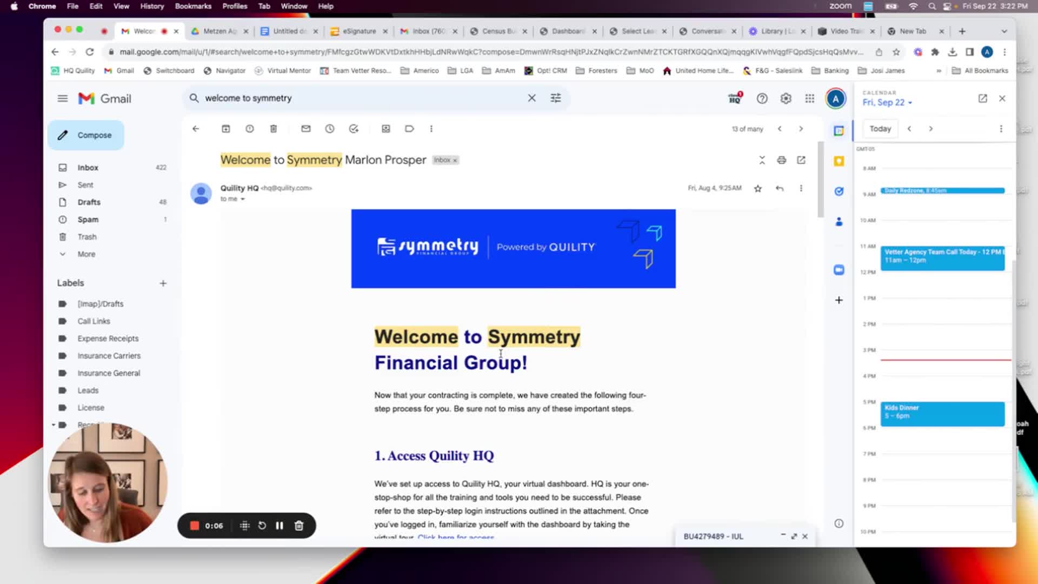Open email in new window
The width and height of the screenshot is (1038, 584).
coord(801,160)
